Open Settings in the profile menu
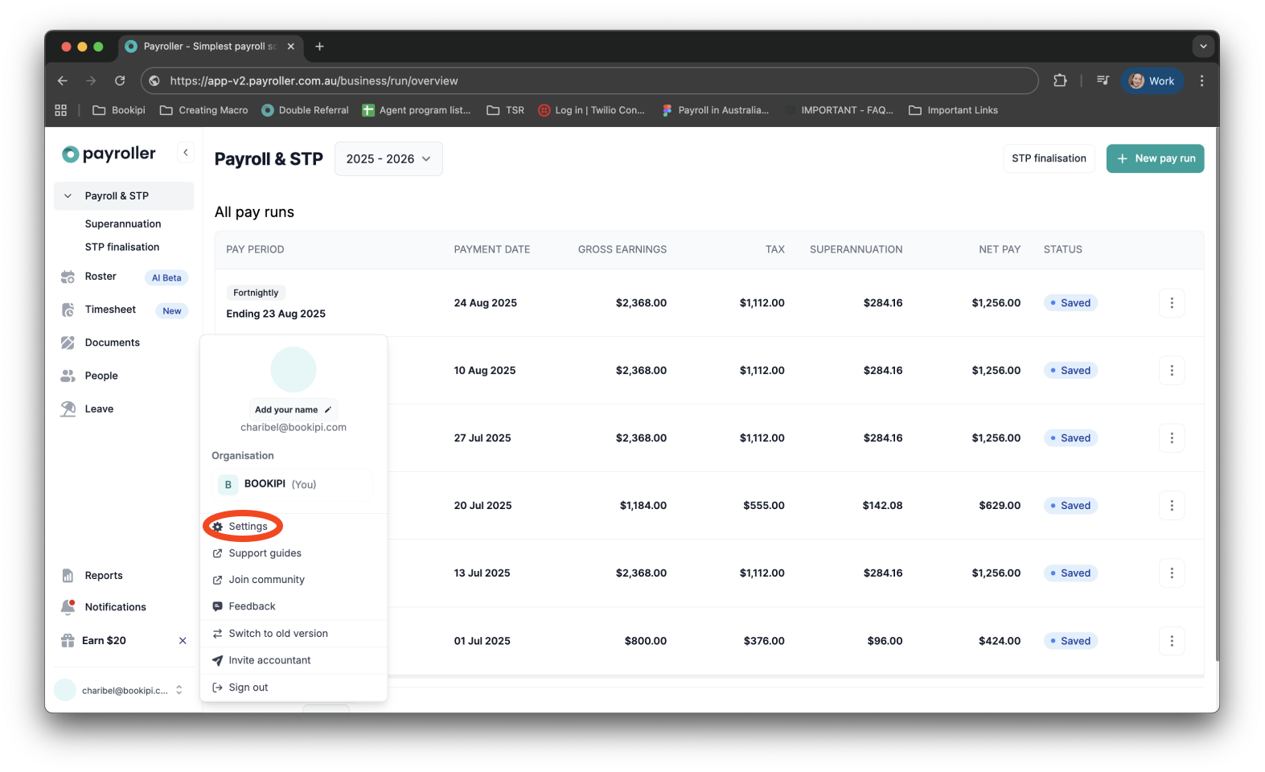The height and width of the screenshot is (772, 1265). [248, 526]
